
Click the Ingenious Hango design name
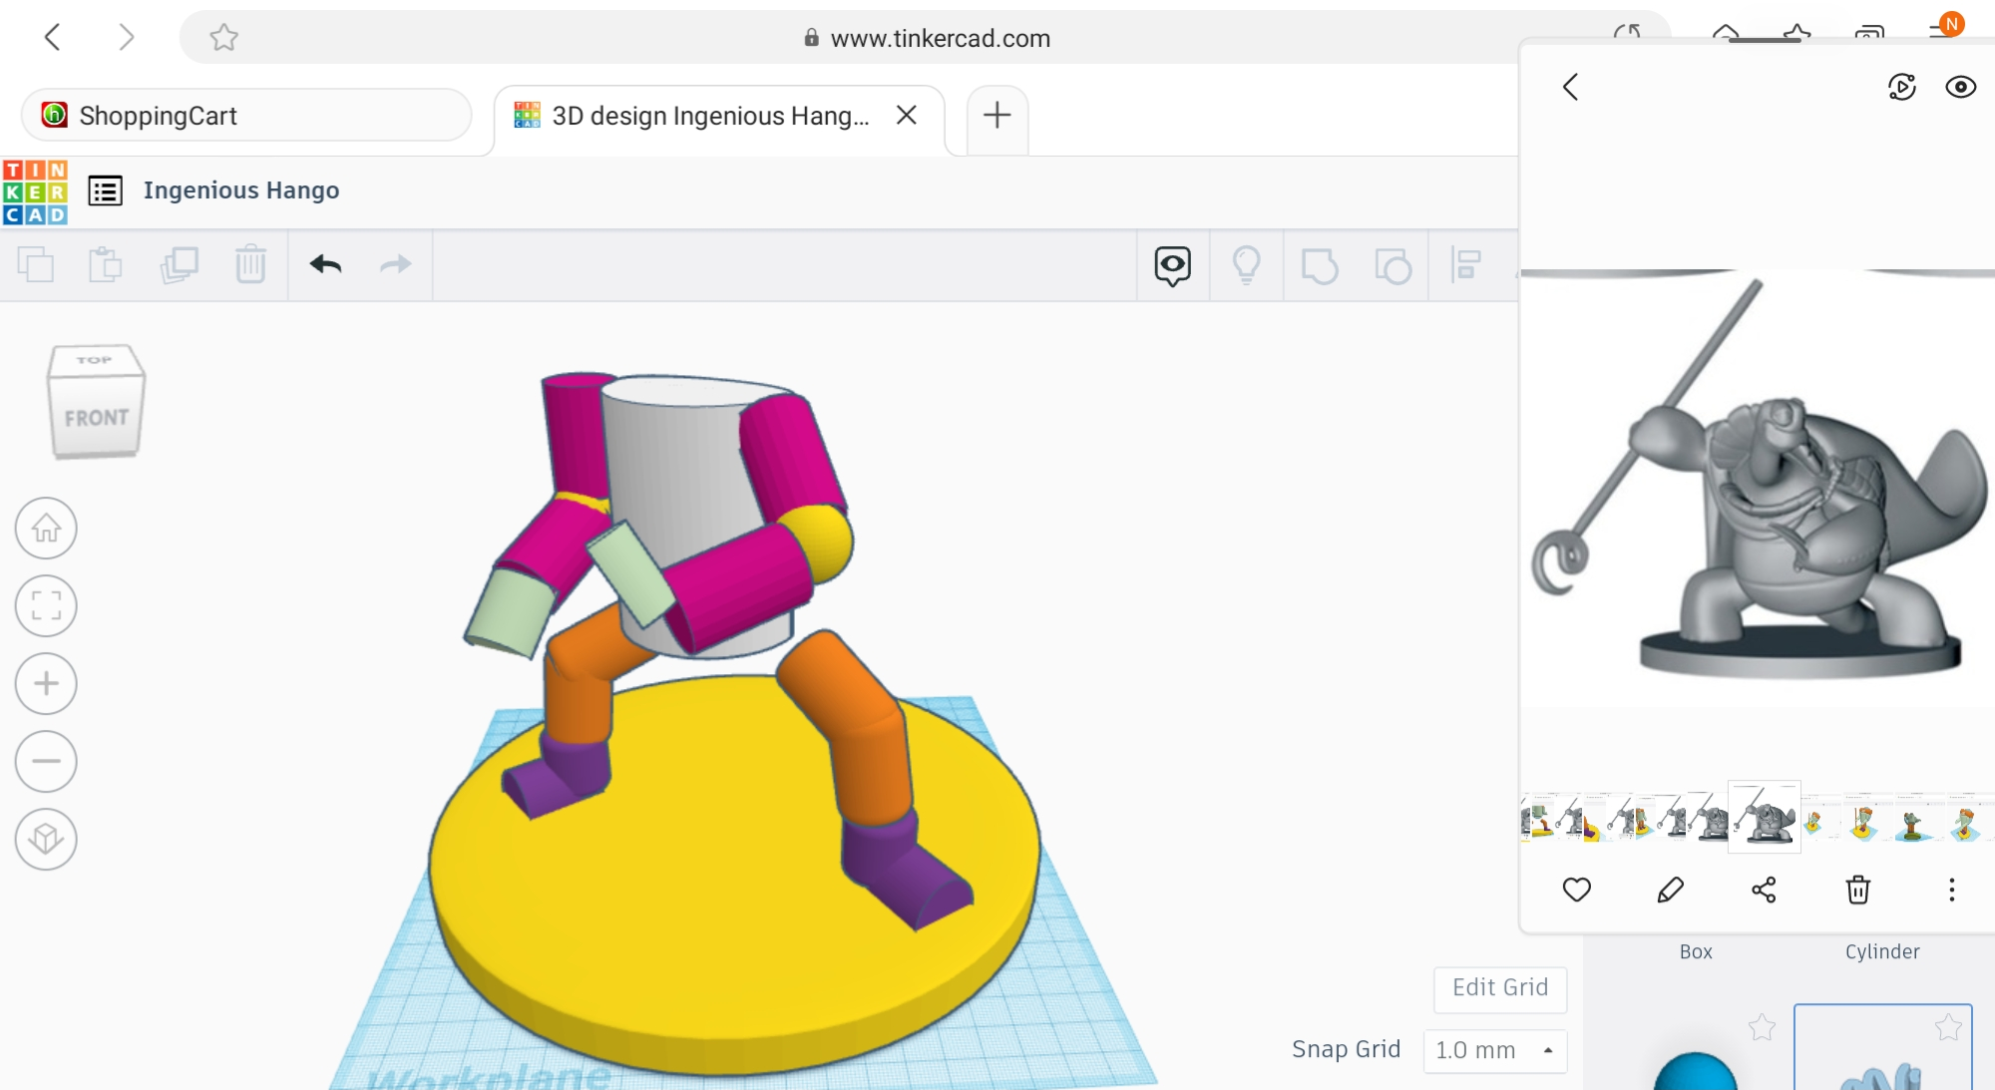coord(241,189)
